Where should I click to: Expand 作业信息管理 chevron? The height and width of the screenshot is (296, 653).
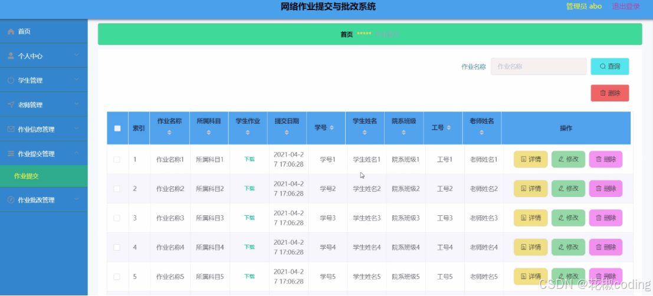[x=77, y=129]
